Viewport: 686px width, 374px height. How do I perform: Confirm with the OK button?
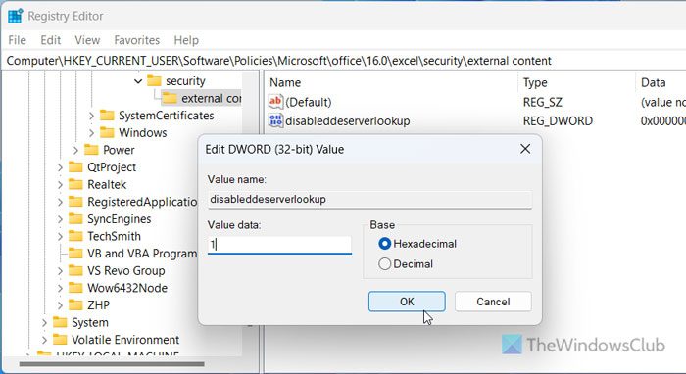(x=407, y=302)
